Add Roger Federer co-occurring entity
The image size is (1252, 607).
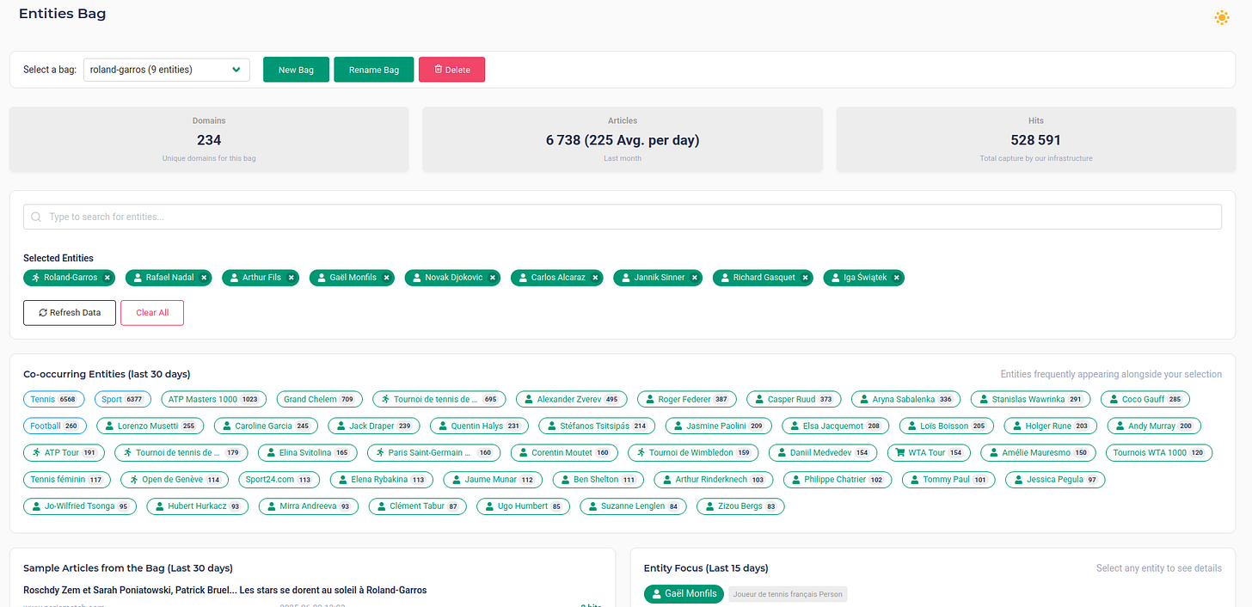687,399
